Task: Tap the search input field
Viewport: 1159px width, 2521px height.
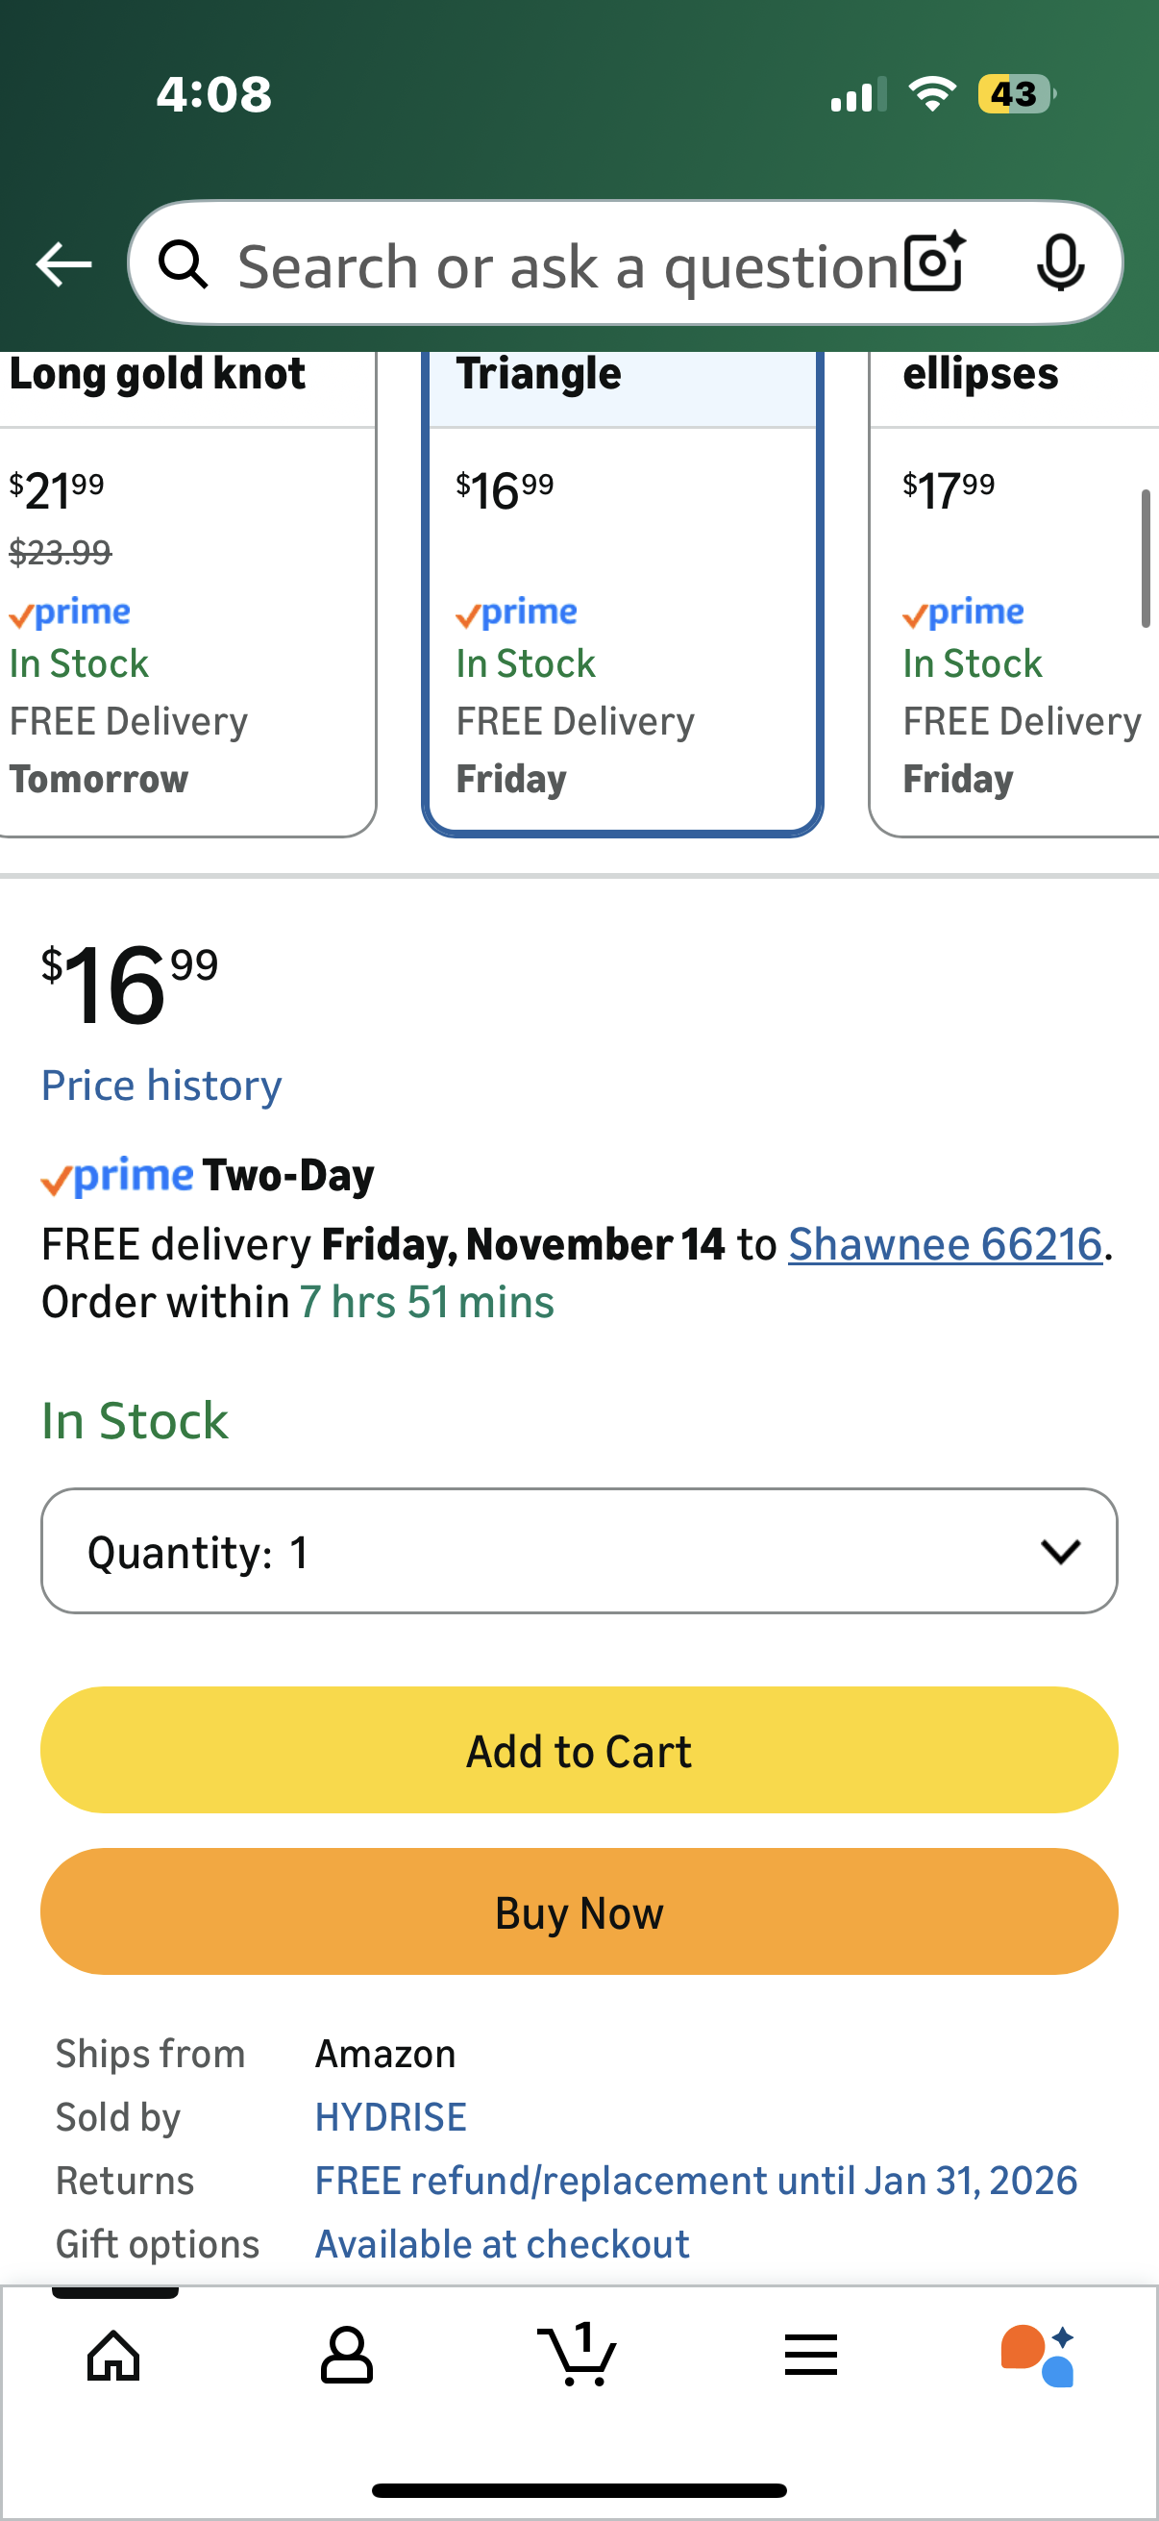Action: click(x=567, y=265)
